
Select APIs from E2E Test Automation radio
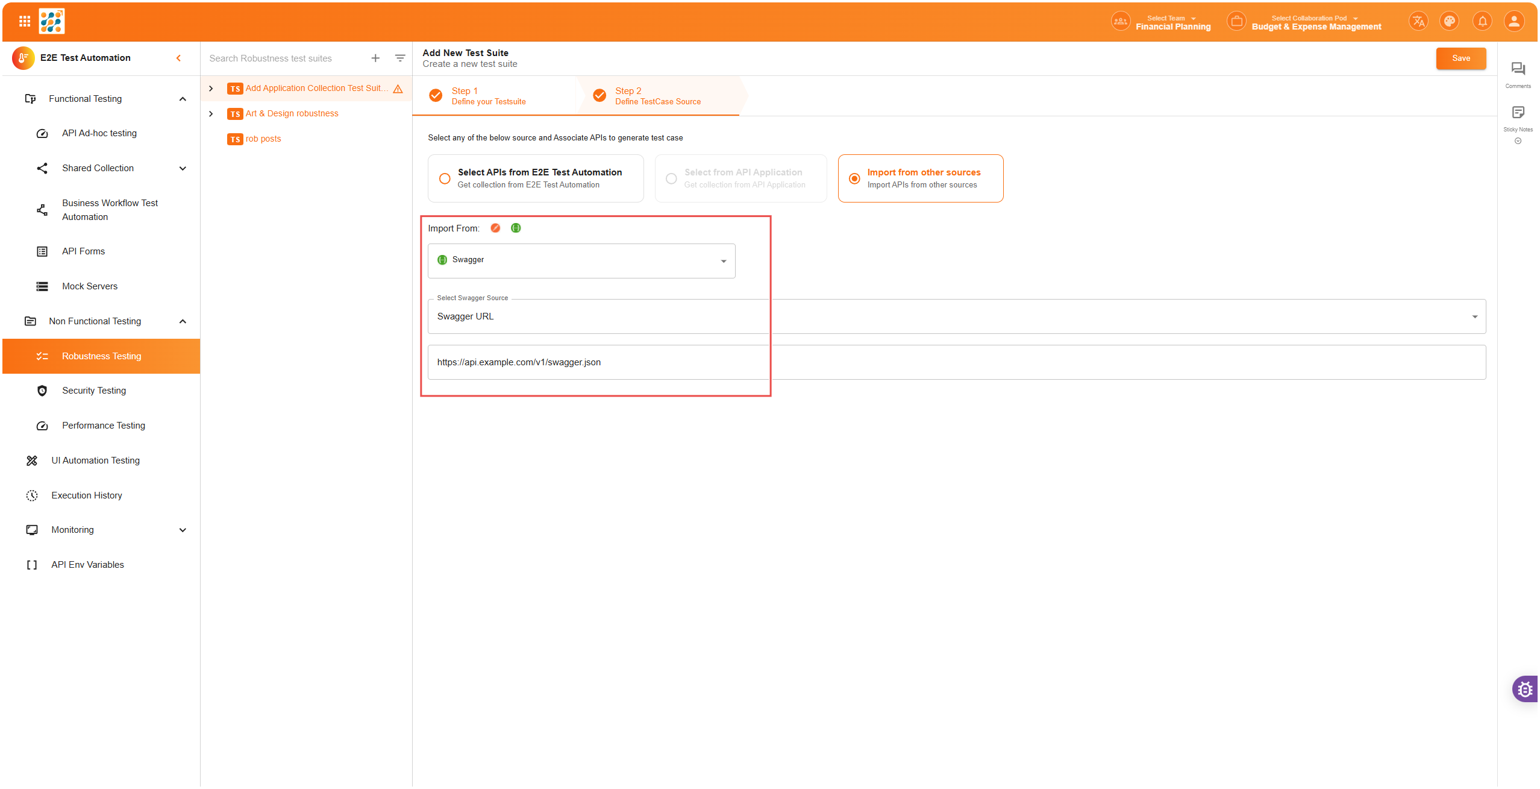(445, 178)
